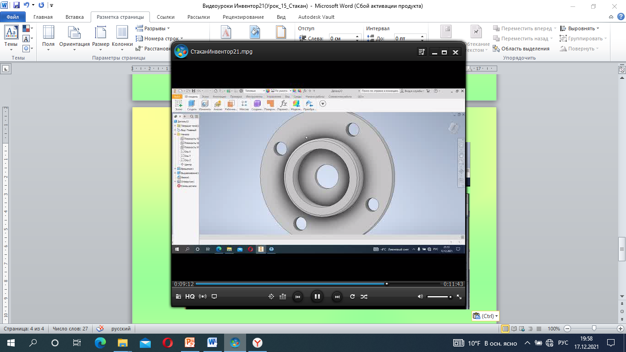Undo via quick access toolbar
Viewport: 626px width, 352px height.
(27, 5)
